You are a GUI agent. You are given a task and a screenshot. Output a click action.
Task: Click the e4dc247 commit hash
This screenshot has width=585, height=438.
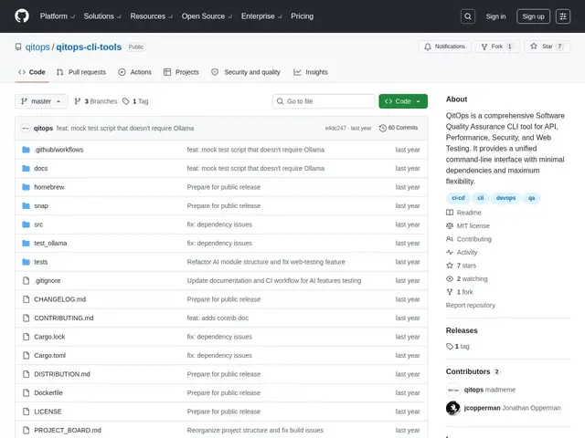(335, 128)
